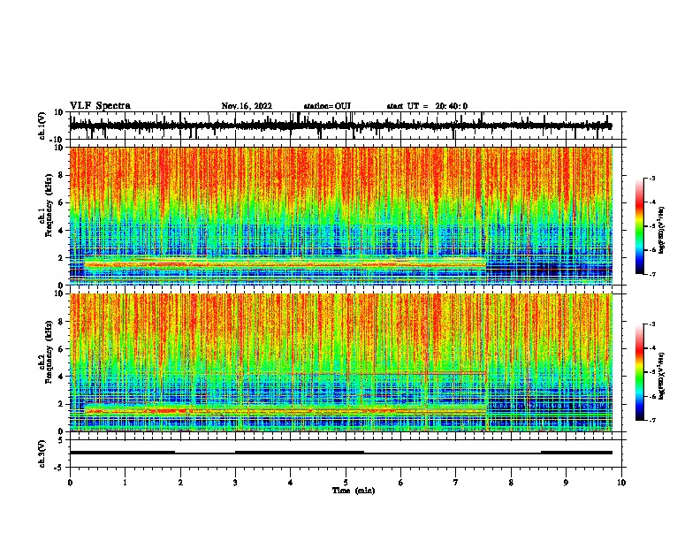The height and width of the screenshot is (541, 700).
Task: Click the "-7" label on ch.2 color scale
Action: point(651,421)
